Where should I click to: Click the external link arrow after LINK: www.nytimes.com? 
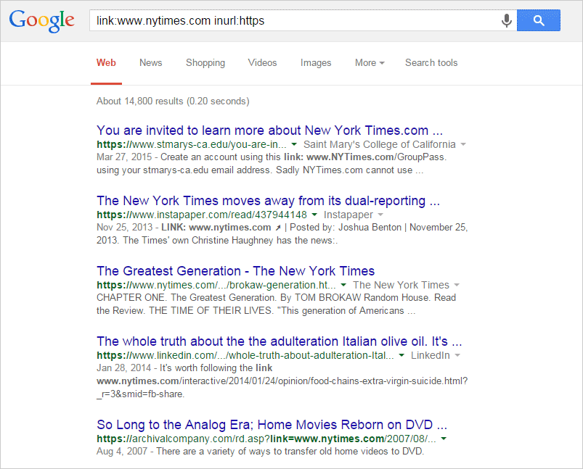tap(278, 228)
